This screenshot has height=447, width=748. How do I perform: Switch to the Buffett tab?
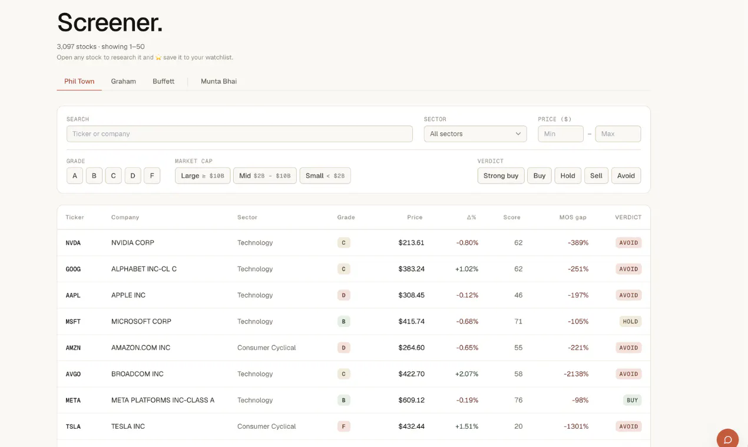click(163, 81)
